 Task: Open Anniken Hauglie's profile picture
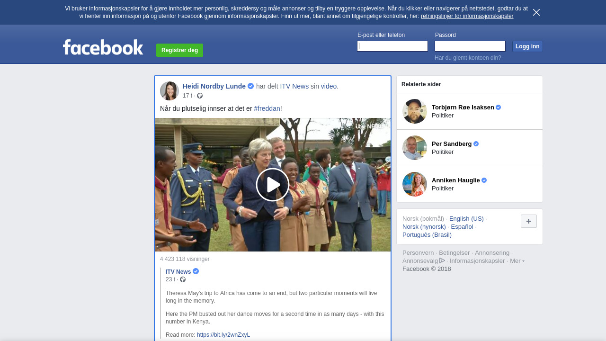click(x=415, y=184)
